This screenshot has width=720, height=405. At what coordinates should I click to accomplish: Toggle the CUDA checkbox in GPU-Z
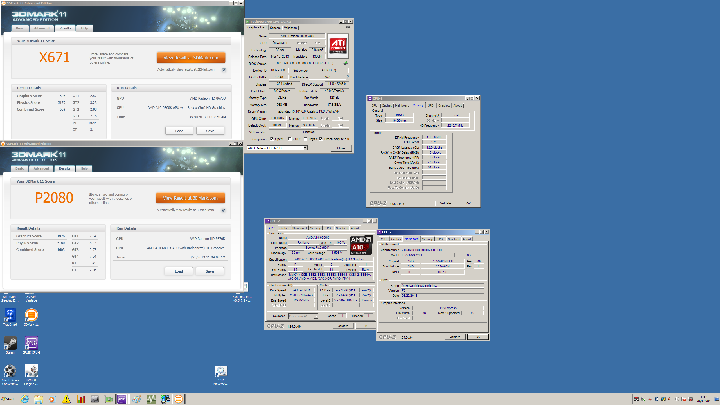pos(290,139)
